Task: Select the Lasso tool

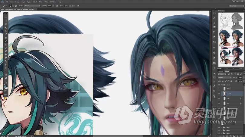Action: point(6,24)
